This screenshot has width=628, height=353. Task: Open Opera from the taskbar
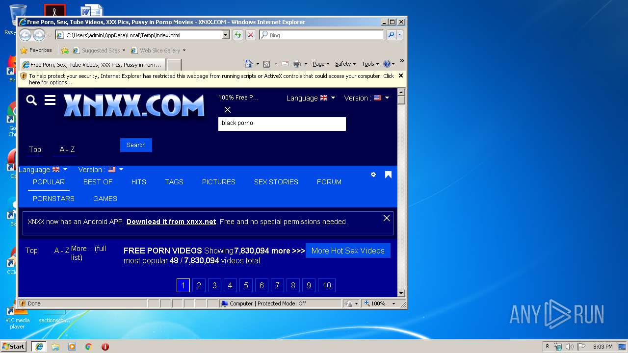pyautogui.click(x=105, y=347)
